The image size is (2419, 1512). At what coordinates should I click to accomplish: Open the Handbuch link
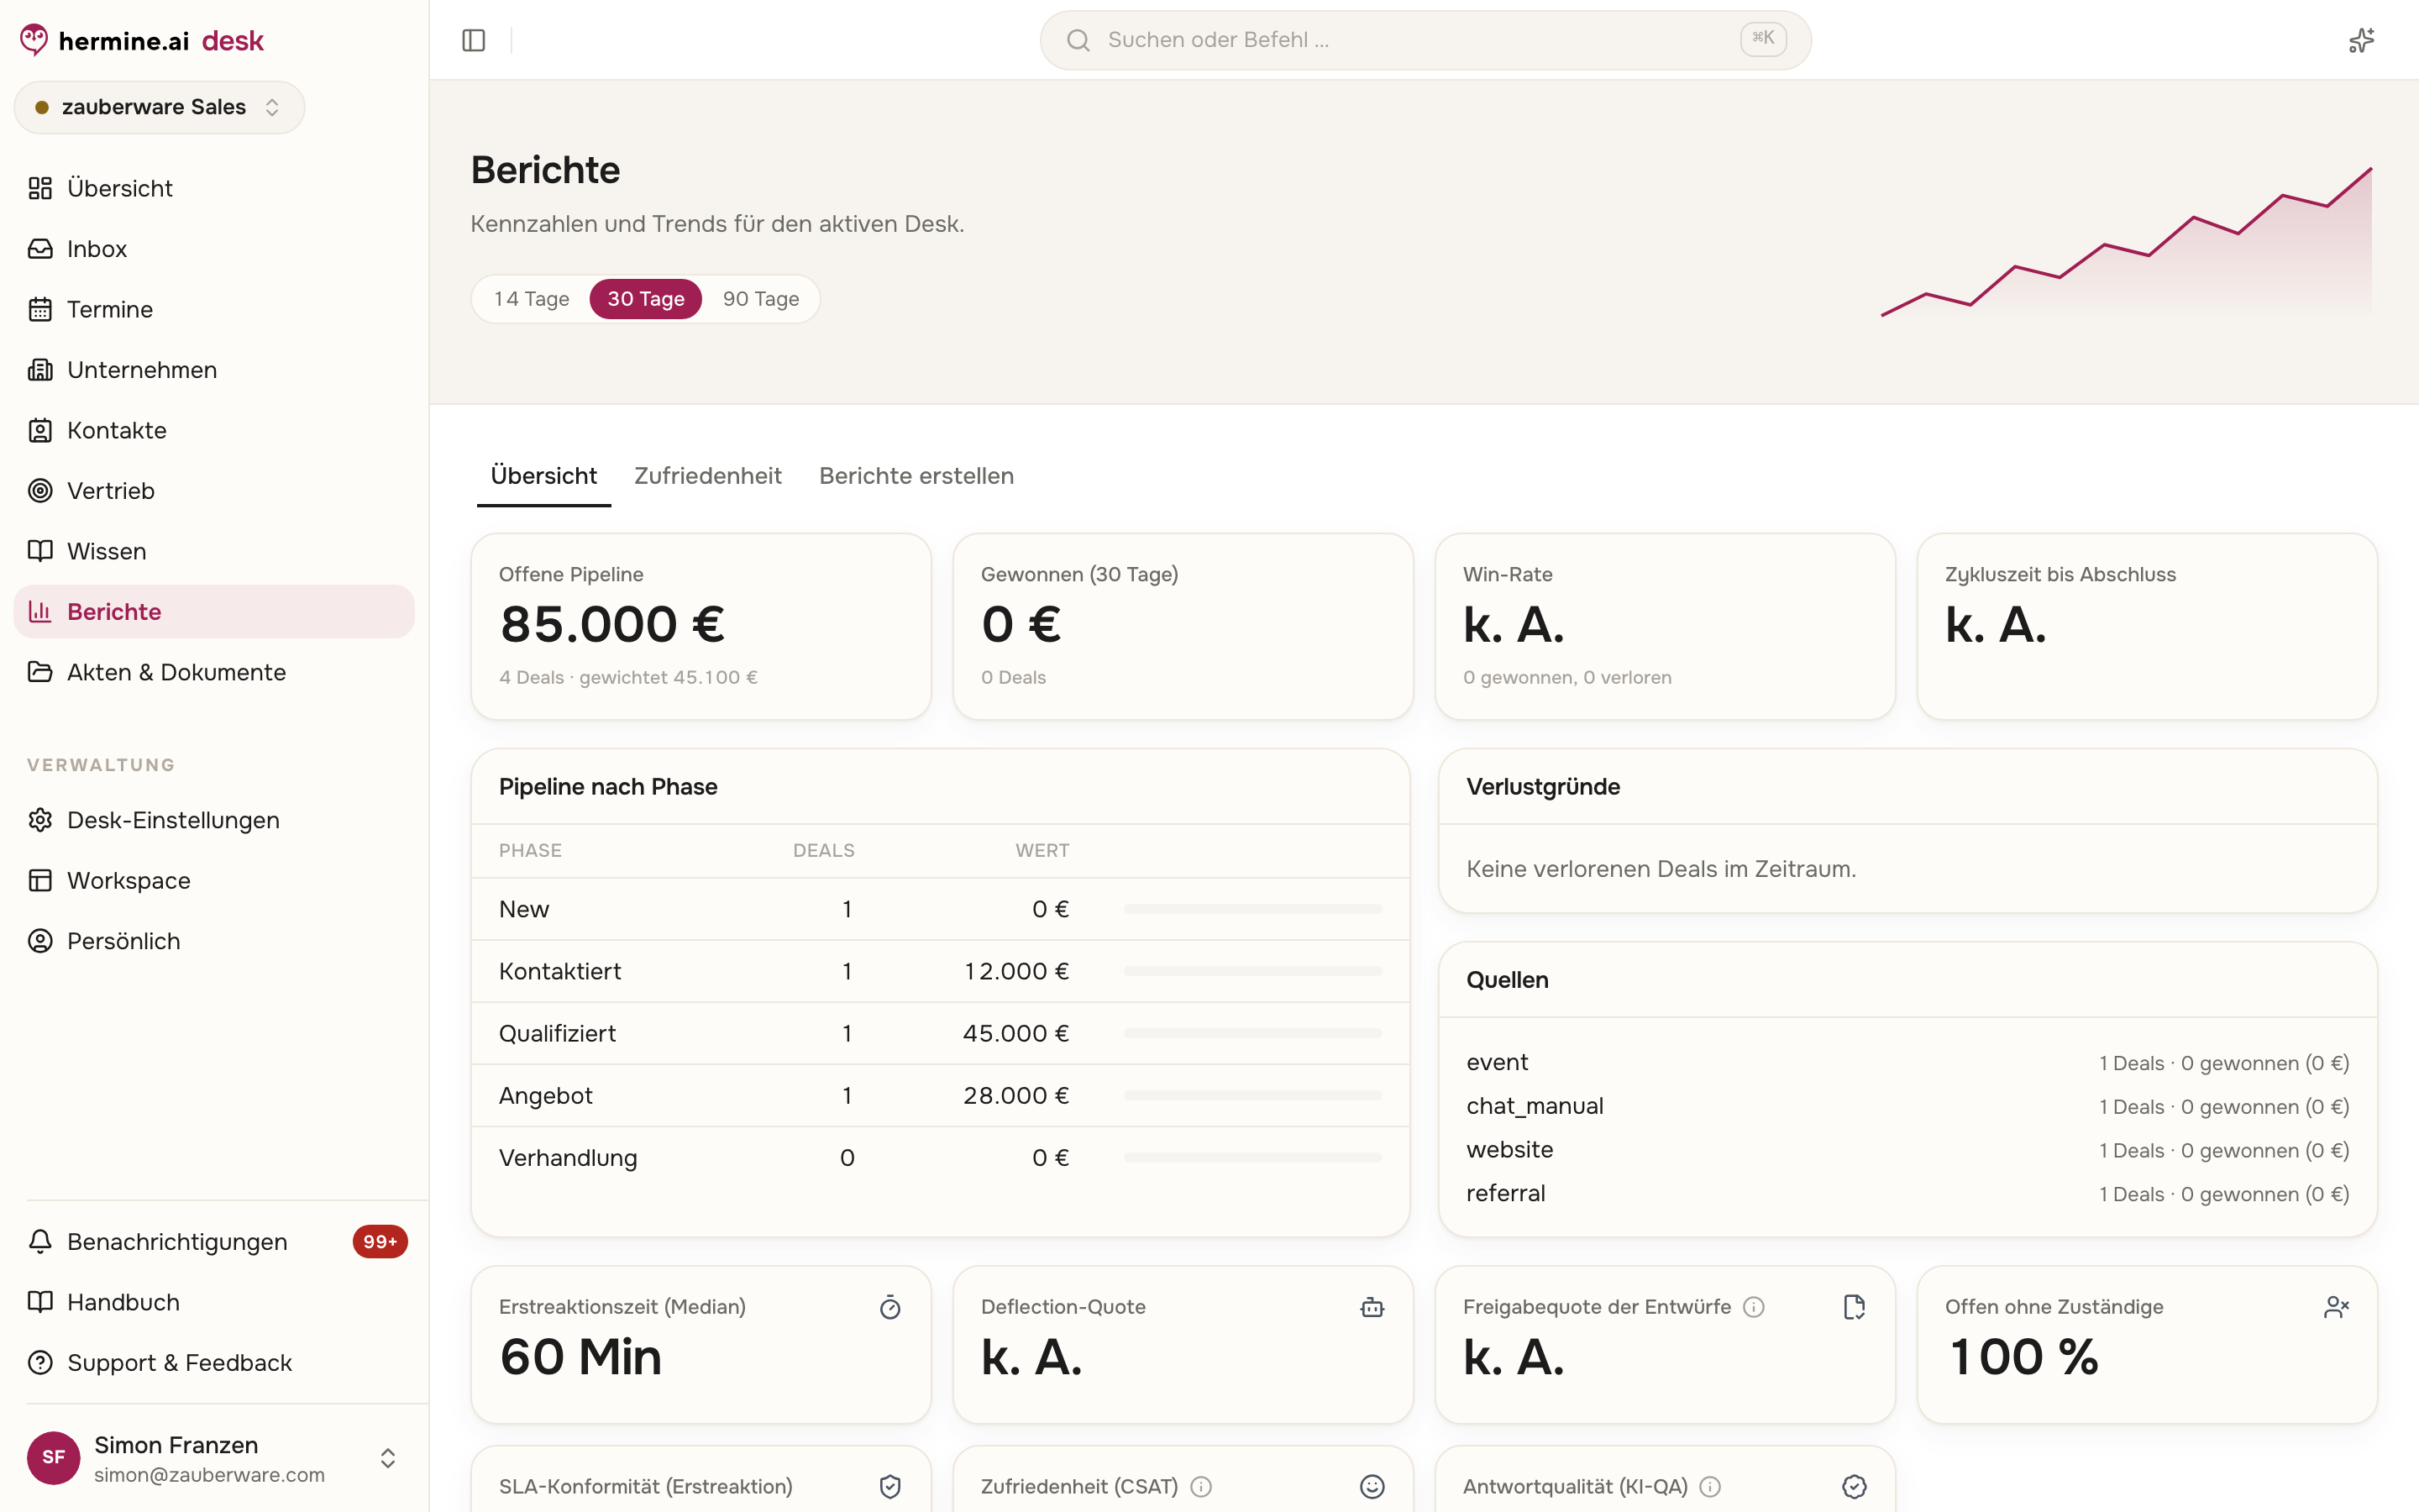coord(214,1302)
